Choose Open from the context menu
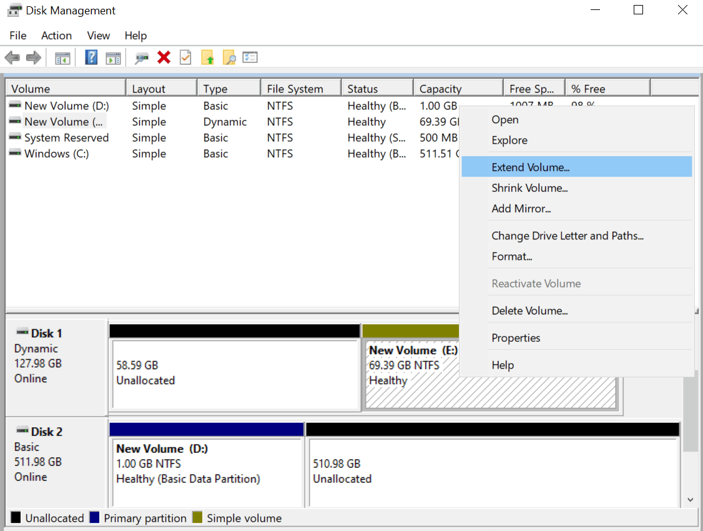This screenshot has height=531, width=703. [576, 120]
